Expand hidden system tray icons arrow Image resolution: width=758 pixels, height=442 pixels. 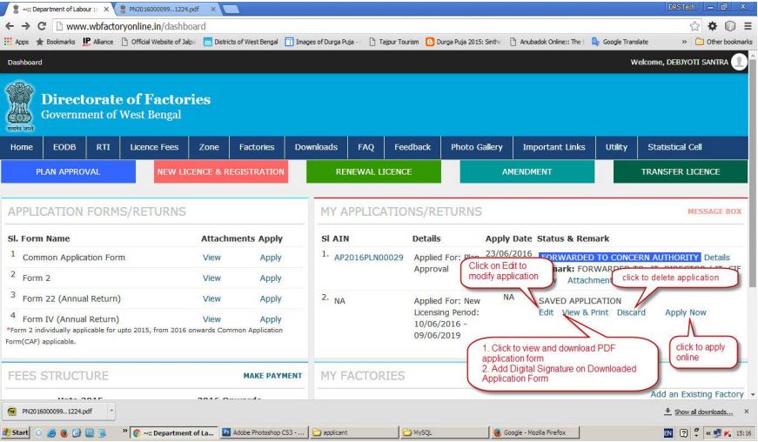708,433
